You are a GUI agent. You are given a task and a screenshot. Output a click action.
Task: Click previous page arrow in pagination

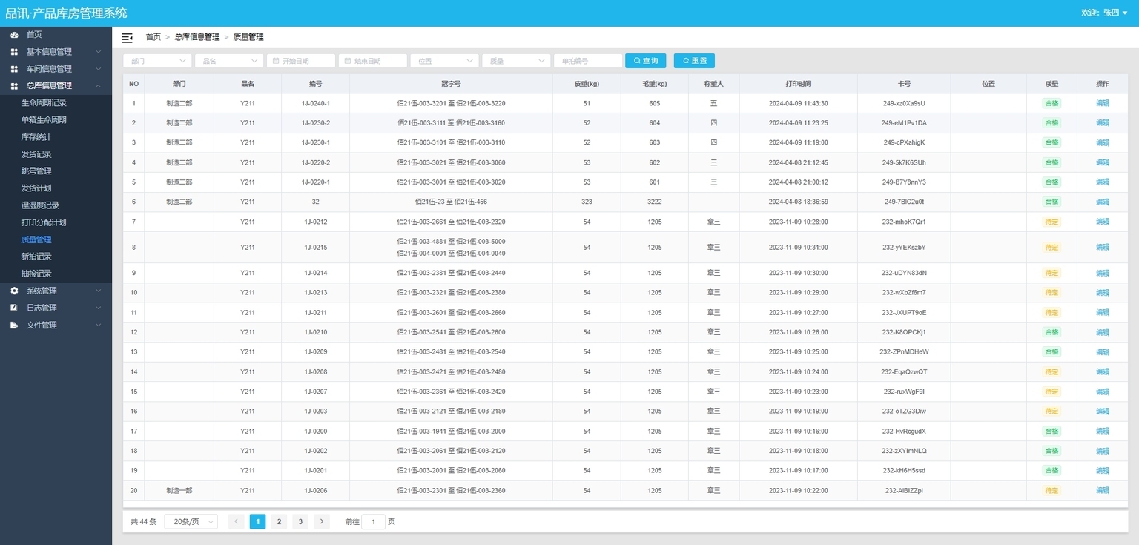click(237, 522)
